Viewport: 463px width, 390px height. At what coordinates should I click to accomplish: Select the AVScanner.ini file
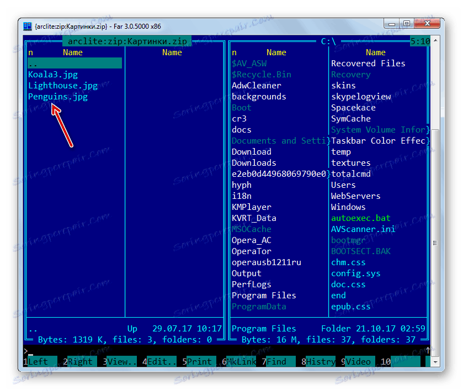coord(363,229)
